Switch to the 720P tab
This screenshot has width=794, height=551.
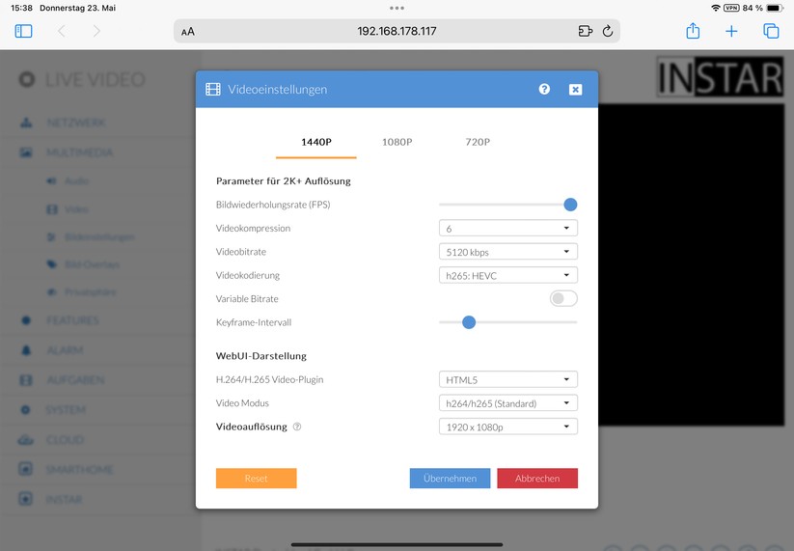[478, 142]
